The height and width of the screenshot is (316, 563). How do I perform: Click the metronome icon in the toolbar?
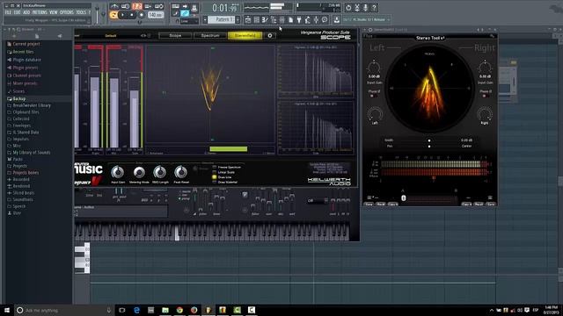(x=114, y=6)
